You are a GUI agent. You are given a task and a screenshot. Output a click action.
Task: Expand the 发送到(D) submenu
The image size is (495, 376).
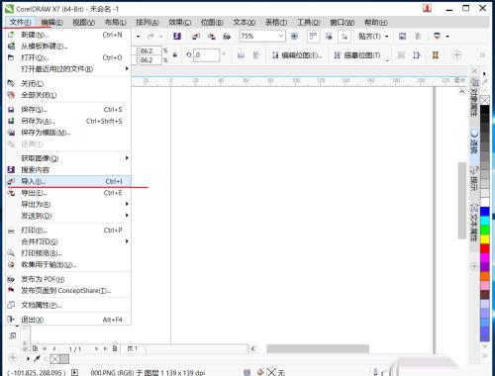127,216
